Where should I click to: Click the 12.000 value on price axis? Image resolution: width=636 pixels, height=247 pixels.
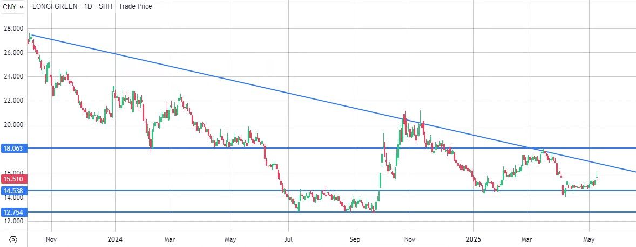pos(13,221)
